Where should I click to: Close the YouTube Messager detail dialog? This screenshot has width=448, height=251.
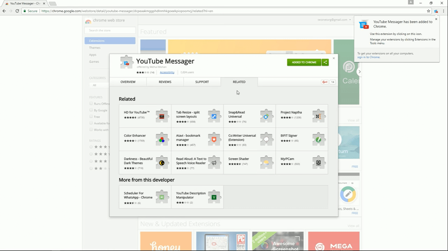pyautogui.click(x=334, y=58)
